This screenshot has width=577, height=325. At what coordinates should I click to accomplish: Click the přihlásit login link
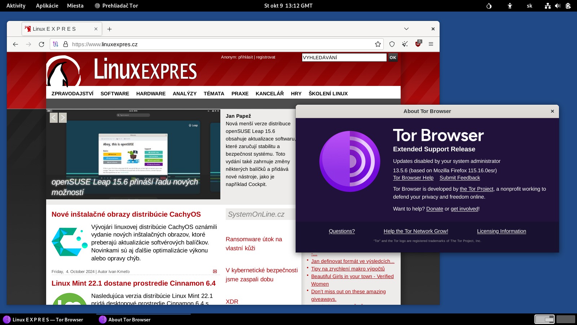coord(246,57)
